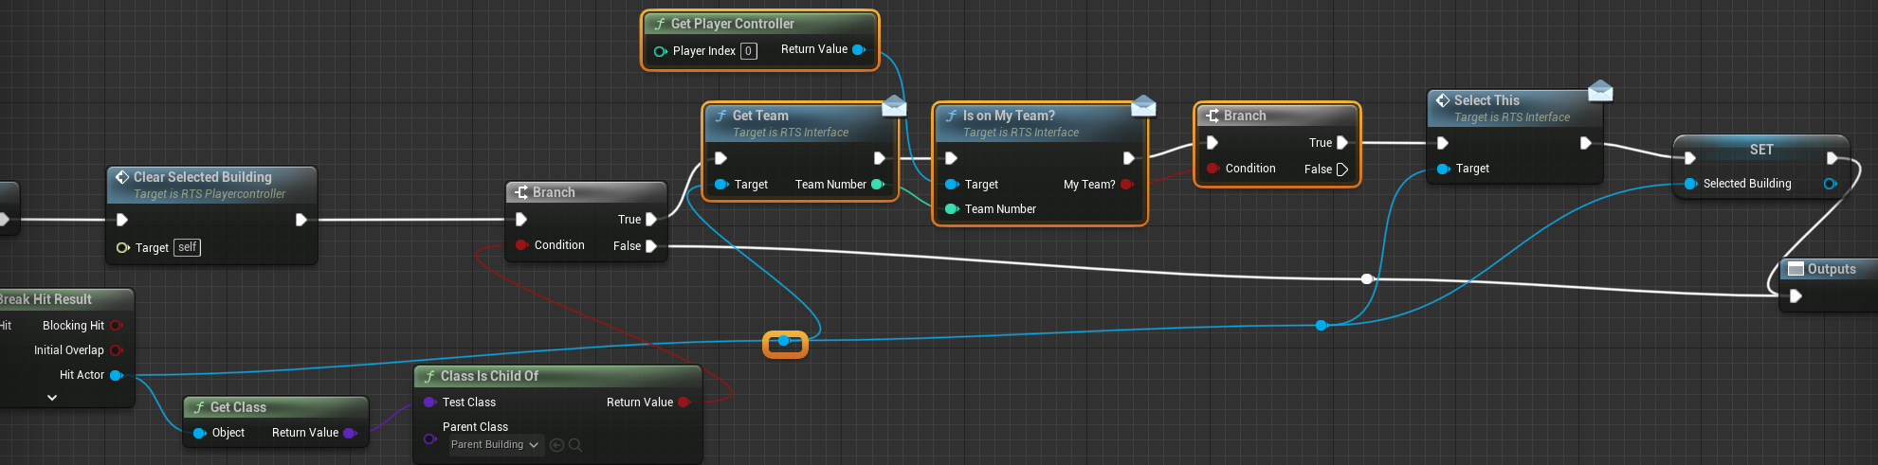This screenshot has height=465, width=1878.
Task: Select the orange-highlighted reroute node
Action: click(784, 341)
